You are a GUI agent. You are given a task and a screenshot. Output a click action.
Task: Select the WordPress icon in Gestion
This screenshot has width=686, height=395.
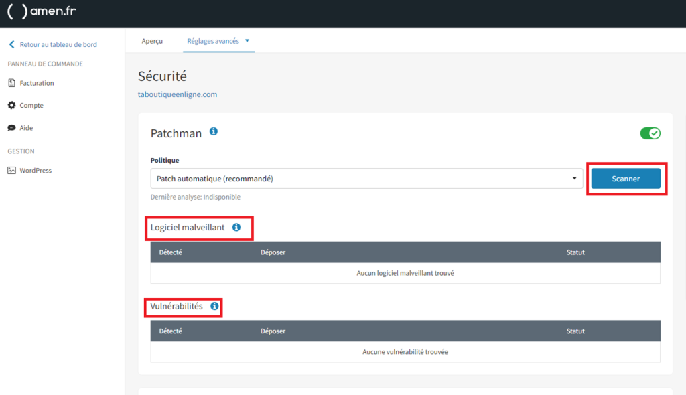click(11, 170)
